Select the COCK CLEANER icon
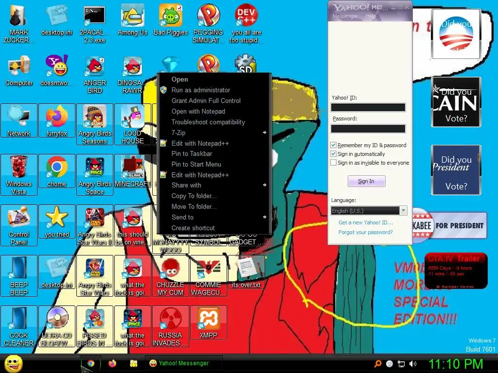Screen dimensions: 498x373 (x=19, y=326)
